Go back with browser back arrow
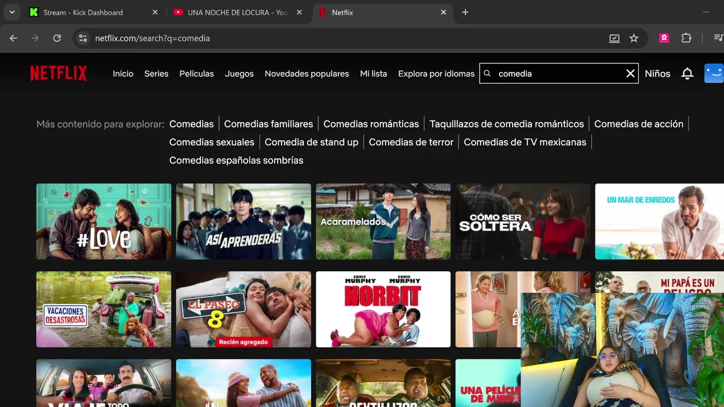The height and width of the screenshot is (407, 724). click(14, 38)
